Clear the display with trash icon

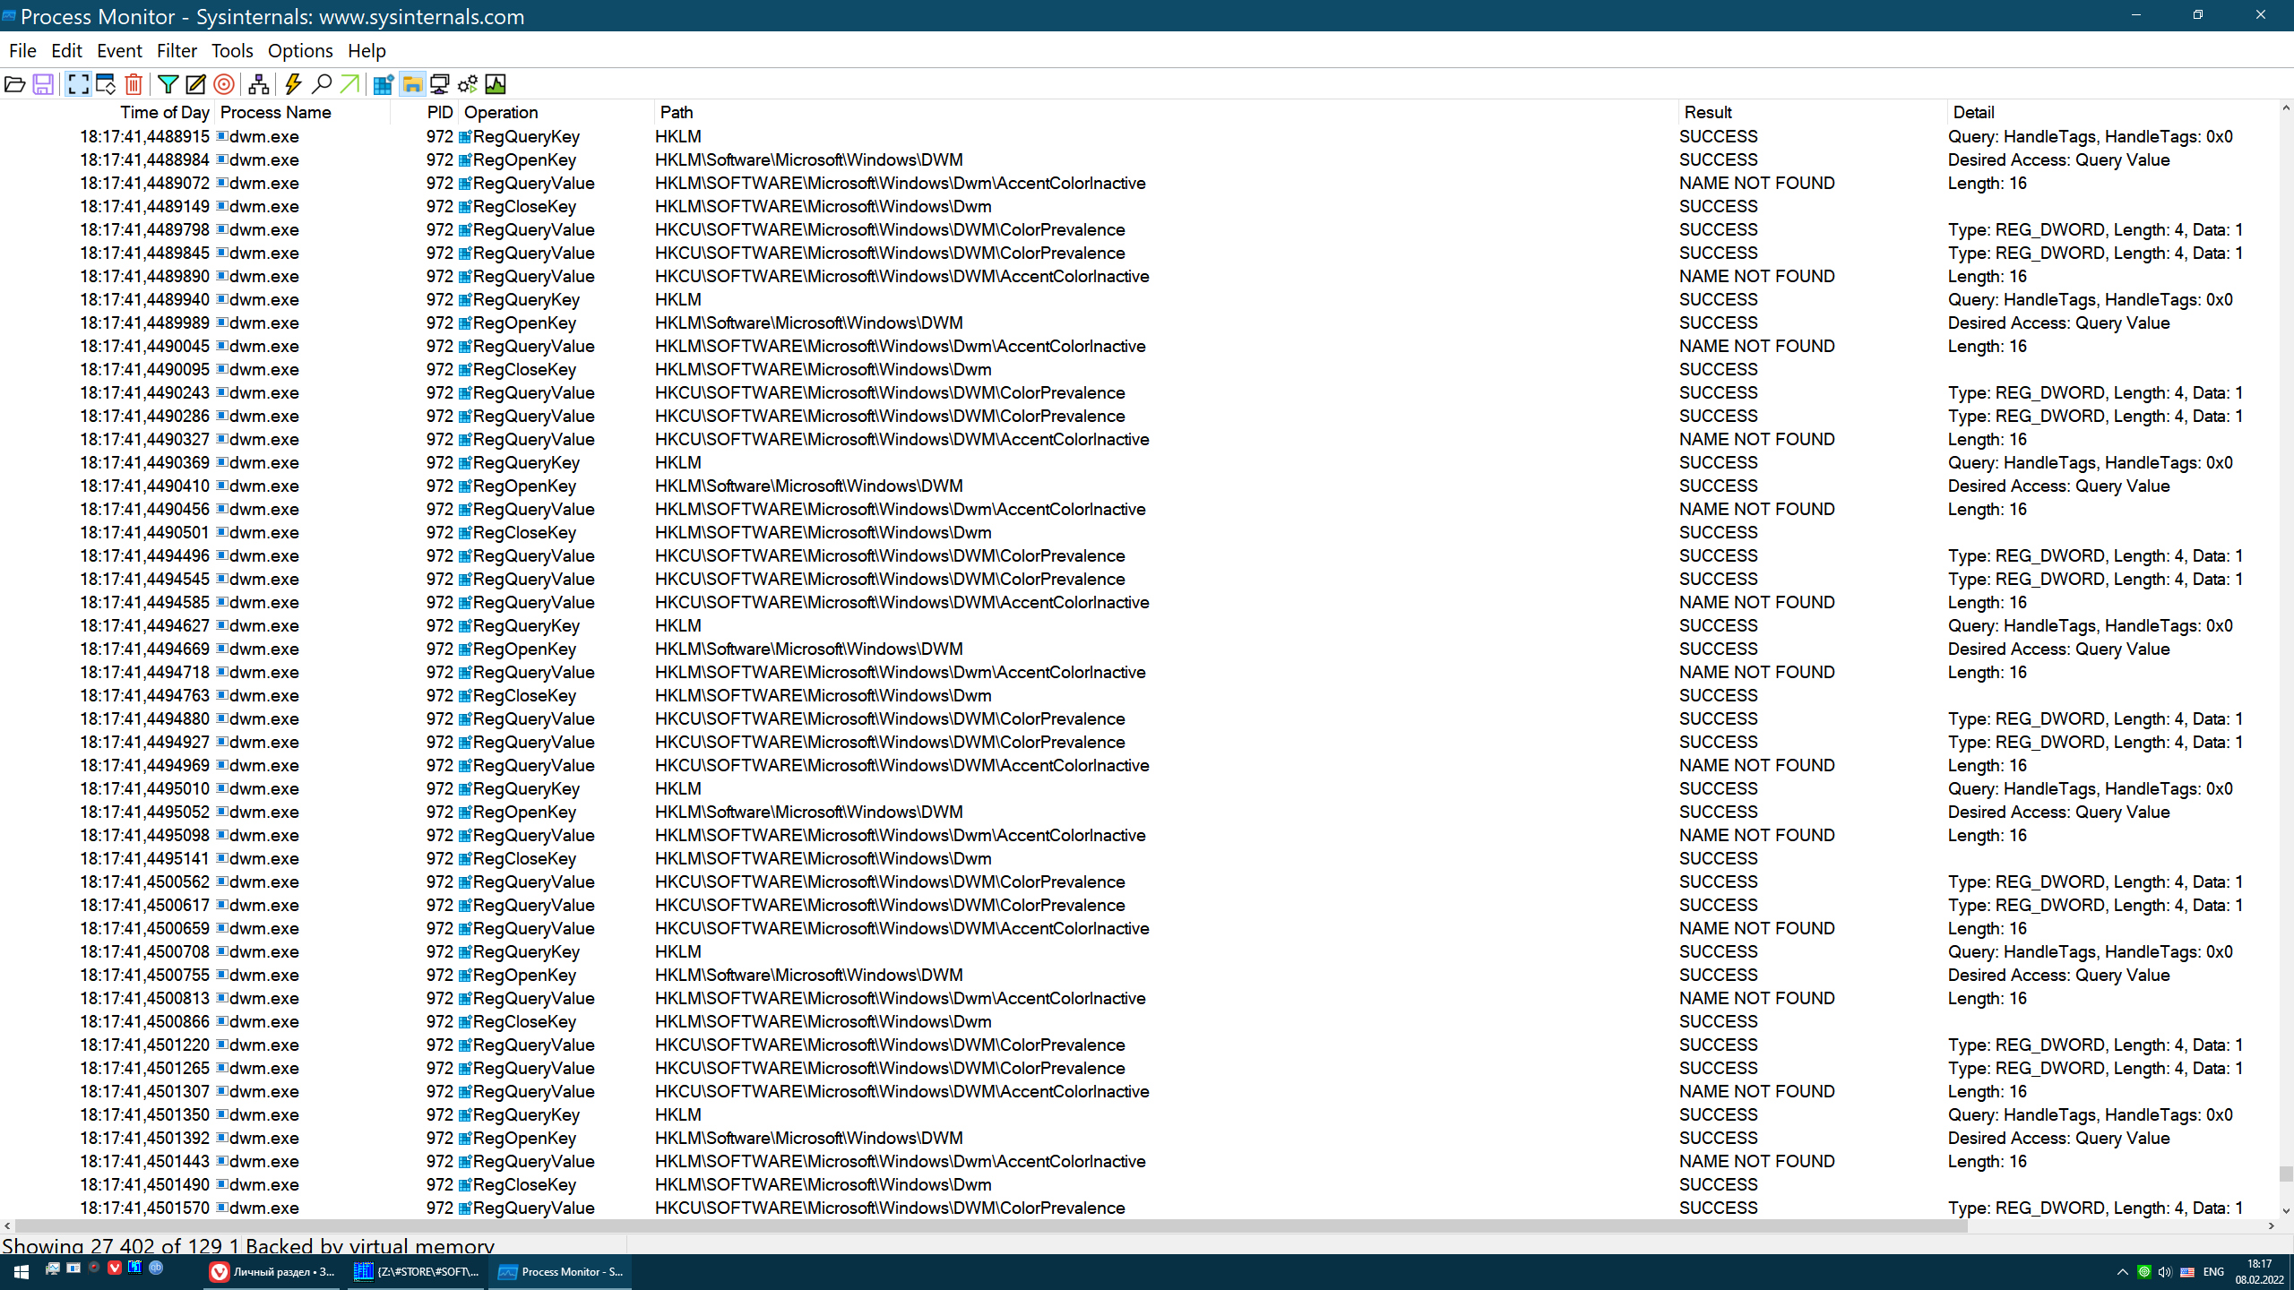(134, 84)
